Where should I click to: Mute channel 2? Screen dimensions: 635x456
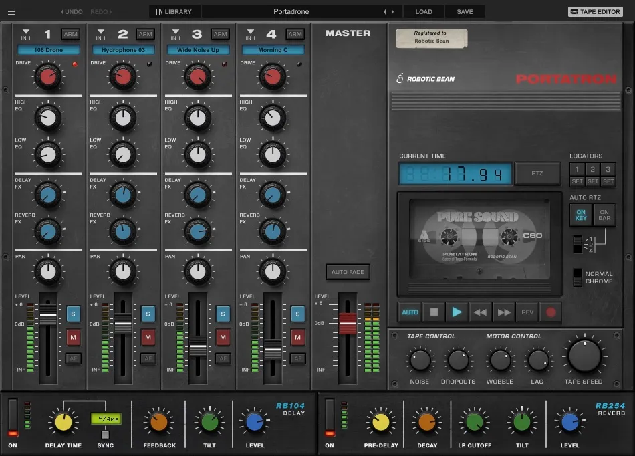click(x=148, y=338)
